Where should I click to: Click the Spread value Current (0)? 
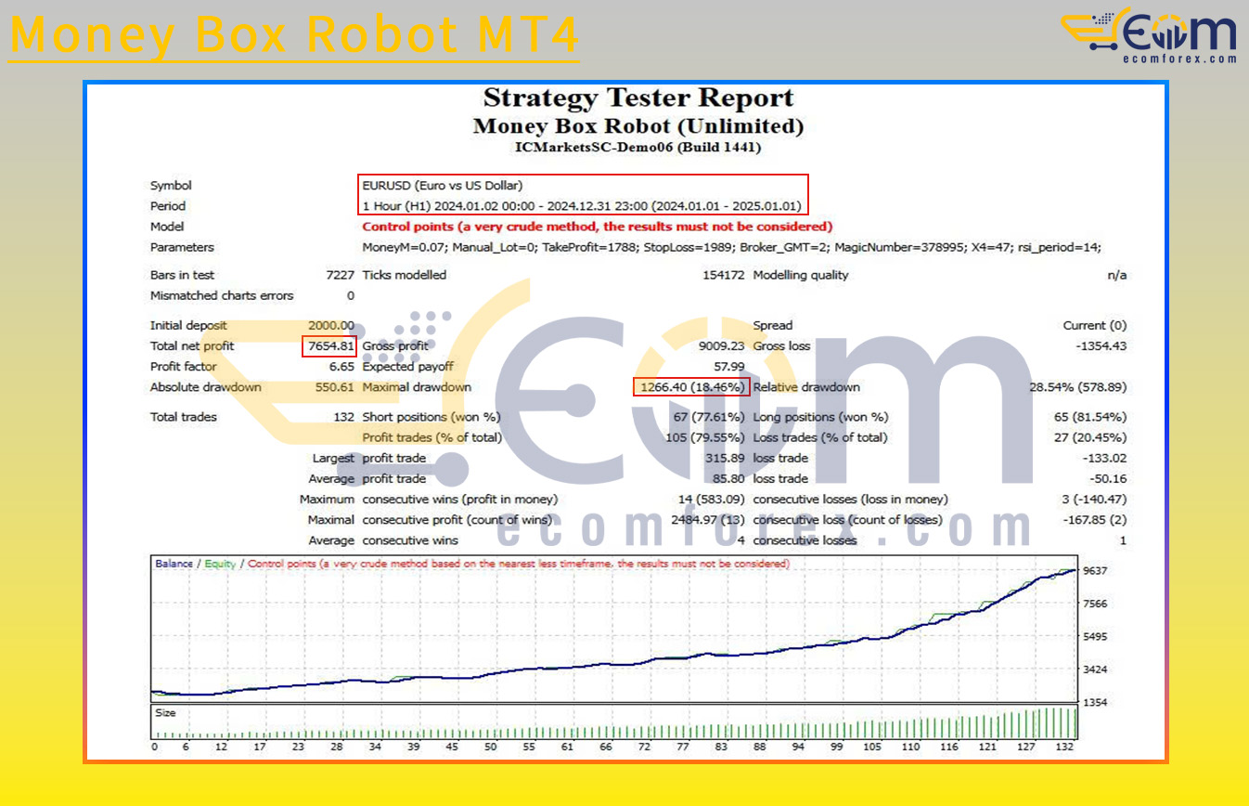(1095, 325)
